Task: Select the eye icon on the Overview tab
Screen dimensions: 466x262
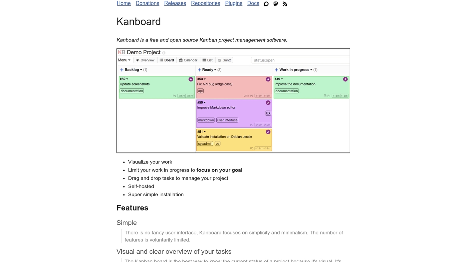Action: point(138,60)
